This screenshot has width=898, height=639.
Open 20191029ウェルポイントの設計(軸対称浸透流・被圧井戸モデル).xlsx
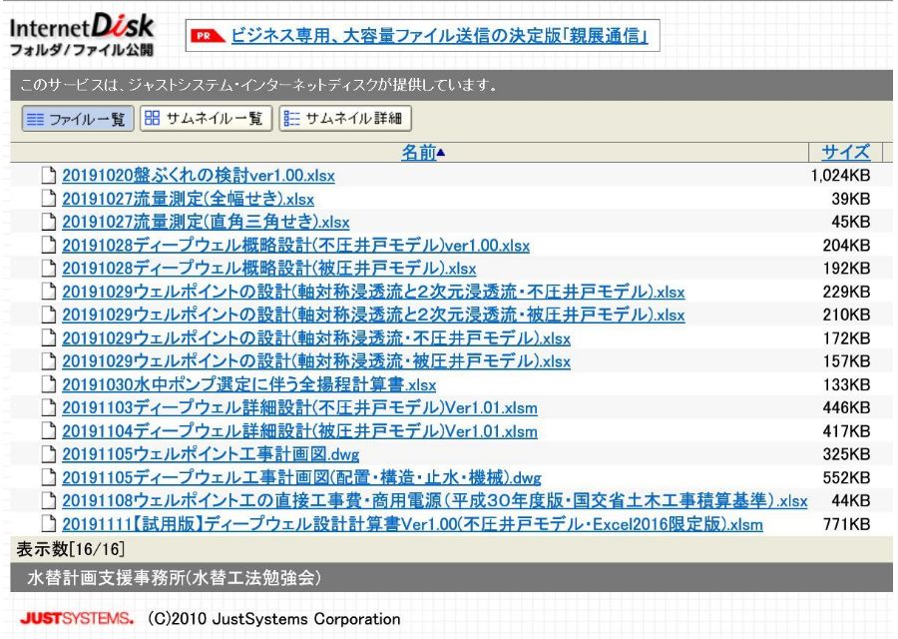click(x=316, y=361)
